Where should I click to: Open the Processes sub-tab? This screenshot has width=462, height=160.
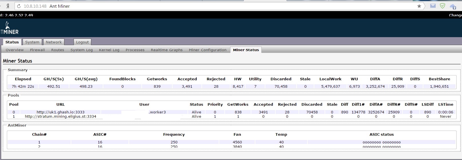[x=135, y=50]
